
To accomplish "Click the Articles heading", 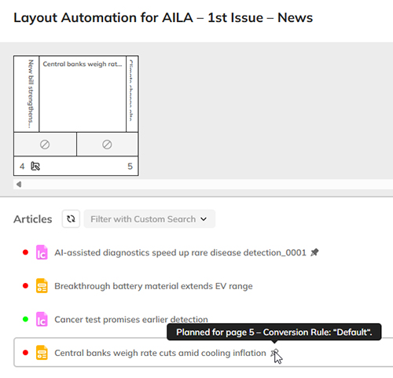I will 33,219.
